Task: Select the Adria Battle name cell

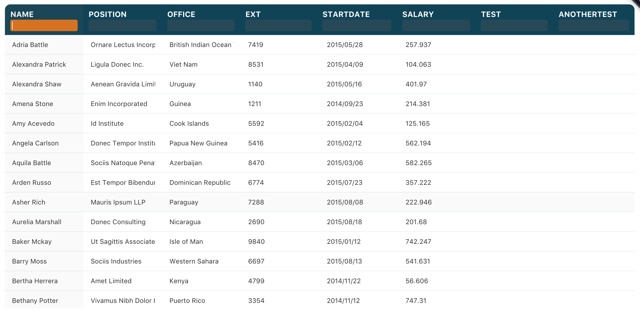Action: [30, 45]
